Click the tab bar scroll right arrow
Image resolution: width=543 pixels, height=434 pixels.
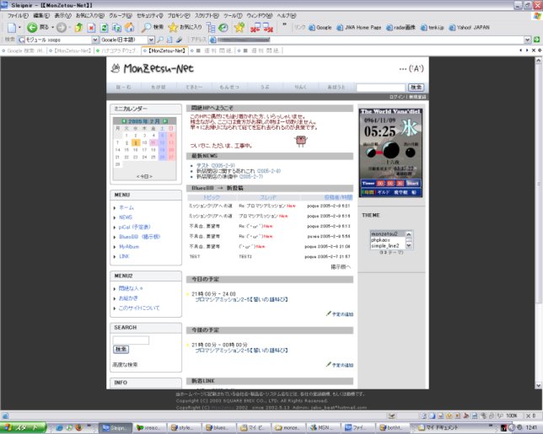(x=527, y=51)
